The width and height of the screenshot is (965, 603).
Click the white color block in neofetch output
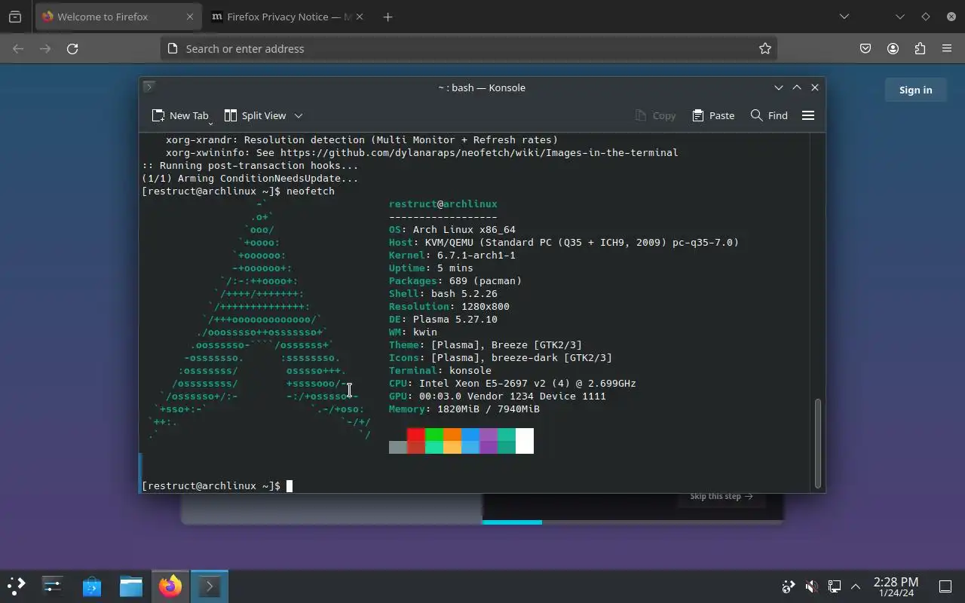click(525, 441)
